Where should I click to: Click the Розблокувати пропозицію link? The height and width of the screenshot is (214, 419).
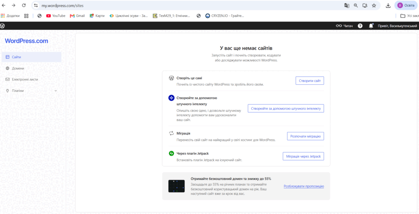click(x=304, y=186)
